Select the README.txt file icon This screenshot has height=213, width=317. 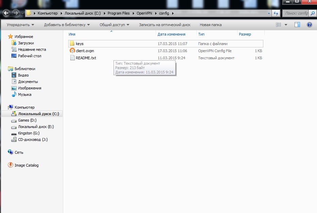point(72,58)
